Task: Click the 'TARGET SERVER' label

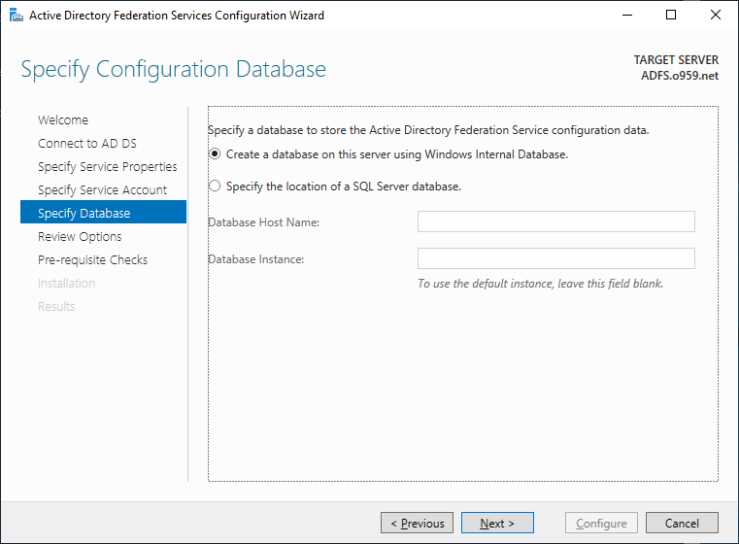Action: tap(676, 60)
